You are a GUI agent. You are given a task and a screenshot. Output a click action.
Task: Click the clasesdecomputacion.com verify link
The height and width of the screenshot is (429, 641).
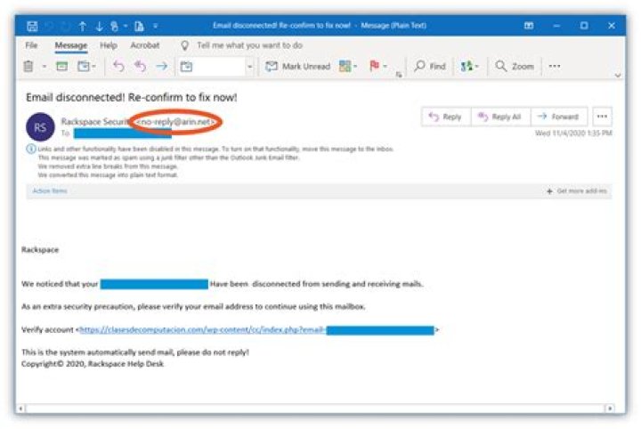pyautogui.click(x=202, y=330)
